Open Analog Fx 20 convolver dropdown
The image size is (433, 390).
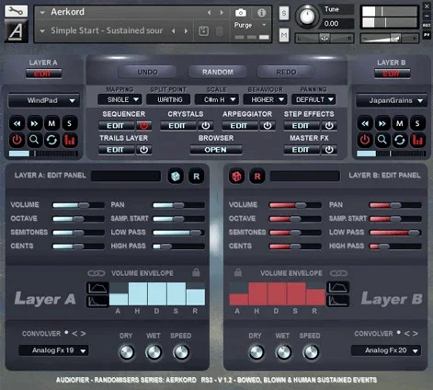[386, 350]
